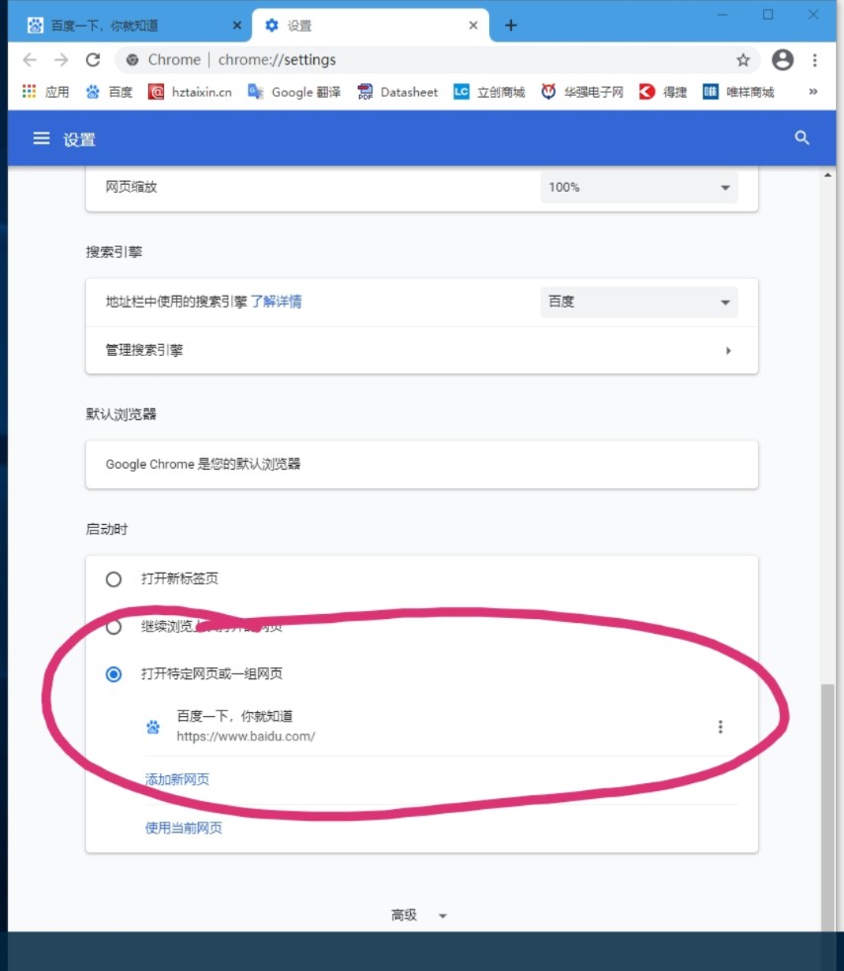Open the 管理搜索引擎 row

point(422,350)
